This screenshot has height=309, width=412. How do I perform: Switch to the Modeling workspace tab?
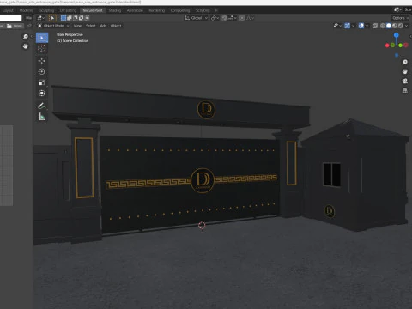[x=27, y=10]
